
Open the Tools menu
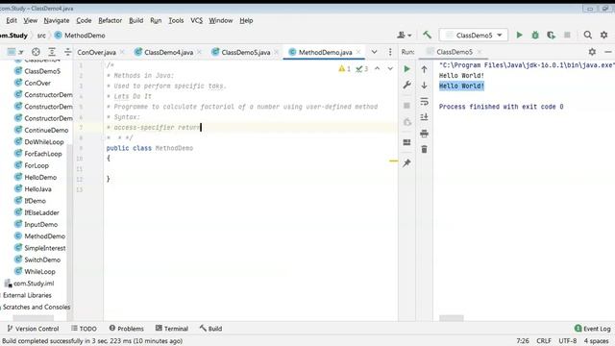click(176, 20)
